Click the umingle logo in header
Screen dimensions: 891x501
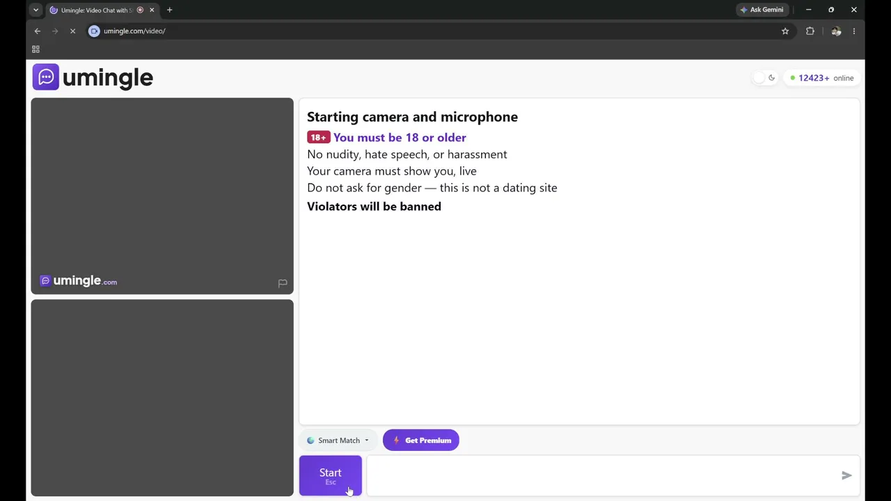[x=93, y=77]
